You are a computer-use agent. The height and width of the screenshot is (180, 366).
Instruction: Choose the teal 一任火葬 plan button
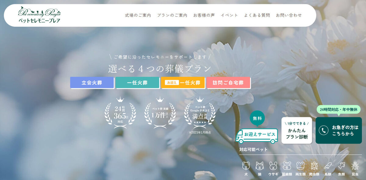137,83
